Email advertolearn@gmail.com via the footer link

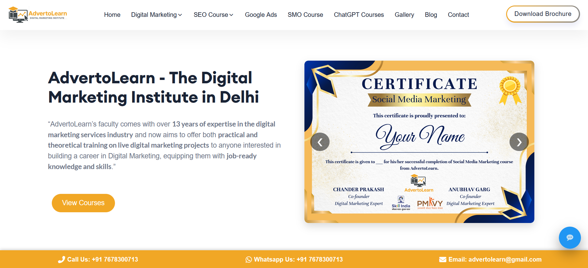pyautogui.click(x=491, y=259)
